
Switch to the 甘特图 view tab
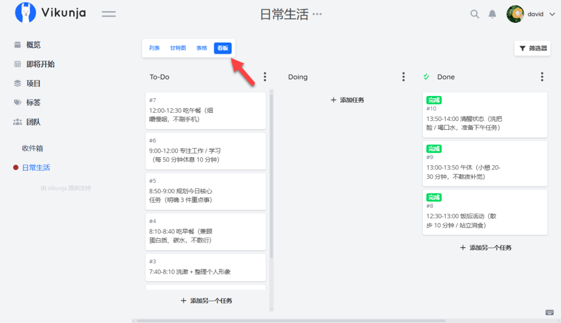(x=178, y=48)
